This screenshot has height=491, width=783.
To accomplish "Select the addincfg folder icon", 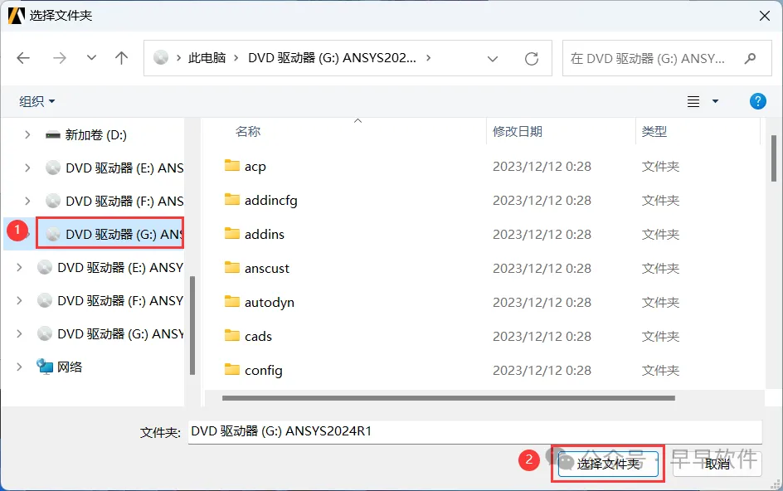I will [x=231, y=199].
